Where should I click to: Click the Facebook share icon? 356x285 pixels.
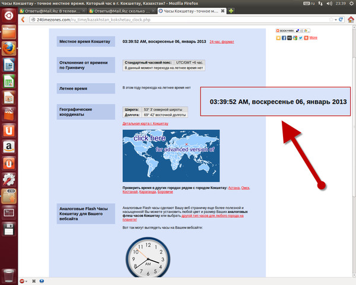click(x=283, y=37)
